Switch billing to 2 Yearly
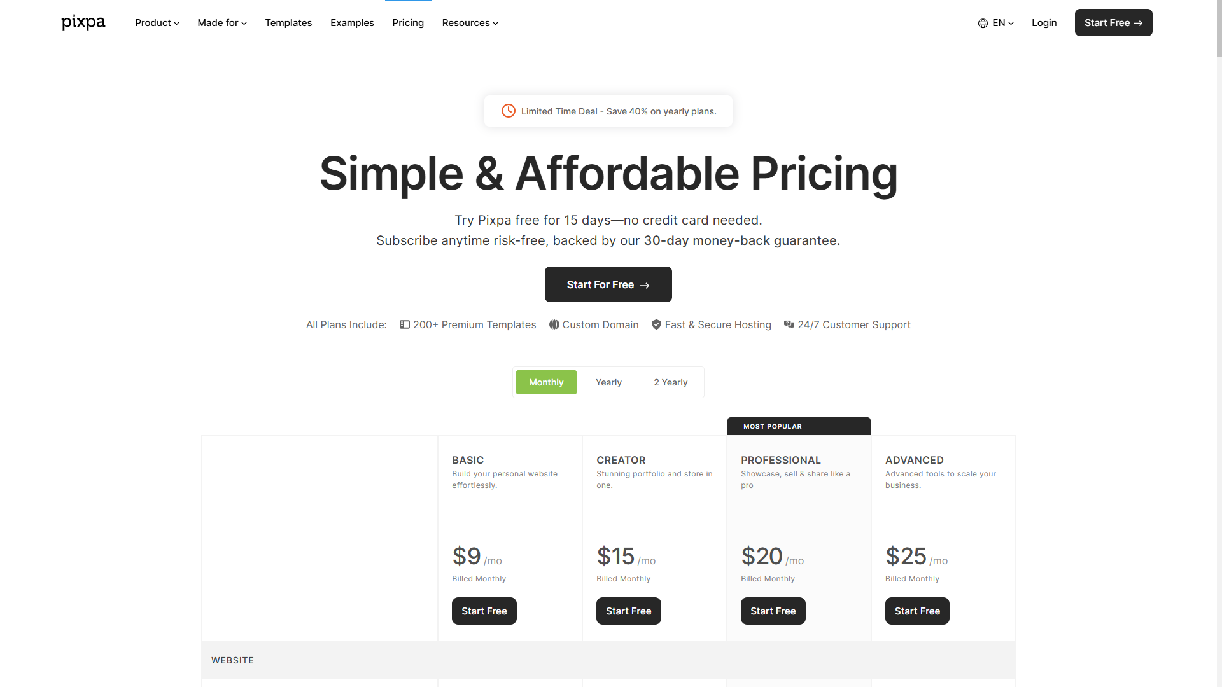The image size is (1222, 687). (x=671, y=382)
